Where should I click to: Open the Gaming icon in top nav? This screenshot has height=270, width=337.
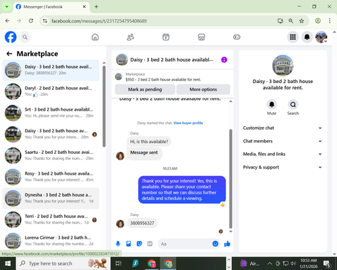(x=237, y=37)
